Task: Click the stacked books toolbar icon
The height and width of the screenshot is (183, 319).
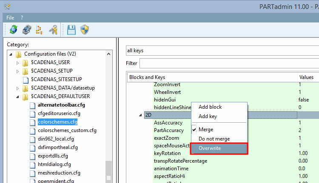Action: pyautogui.click(x=27, y=30)
